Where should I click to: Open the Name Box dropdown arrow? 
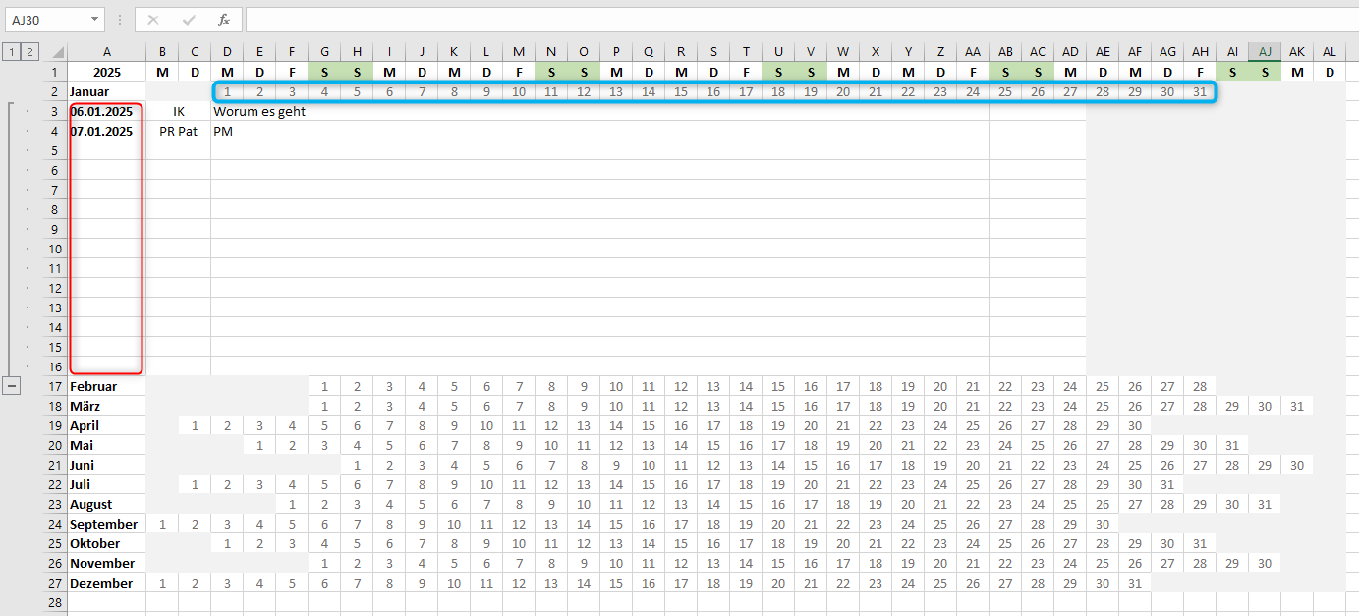94,20
